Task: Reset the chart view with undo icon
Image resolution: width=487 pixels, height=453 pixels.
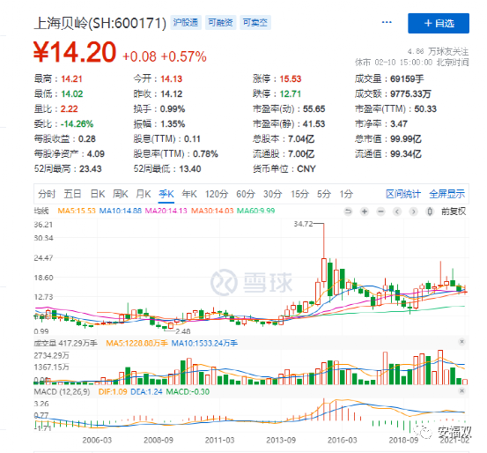Action: coord(348,212)
